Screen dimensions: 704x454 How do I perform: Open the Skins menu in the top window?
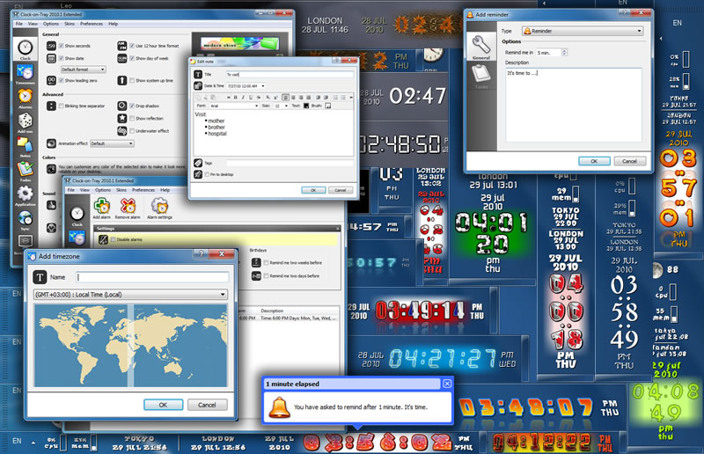pos(69,24)
